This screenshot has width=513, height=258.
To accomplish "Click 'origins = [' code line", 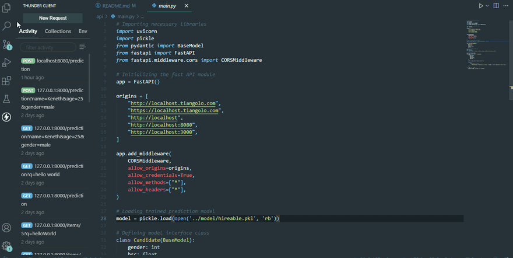I will [x=132, y=96].
